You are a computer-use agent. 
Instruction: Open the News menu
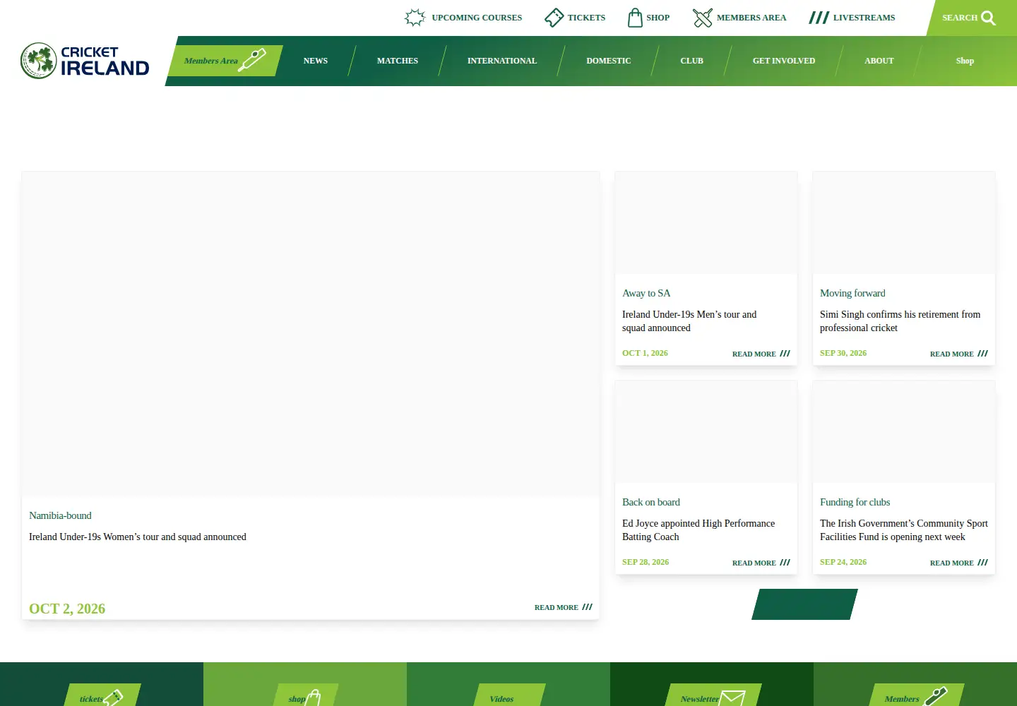pyautogui.click(x=316, y=61)
